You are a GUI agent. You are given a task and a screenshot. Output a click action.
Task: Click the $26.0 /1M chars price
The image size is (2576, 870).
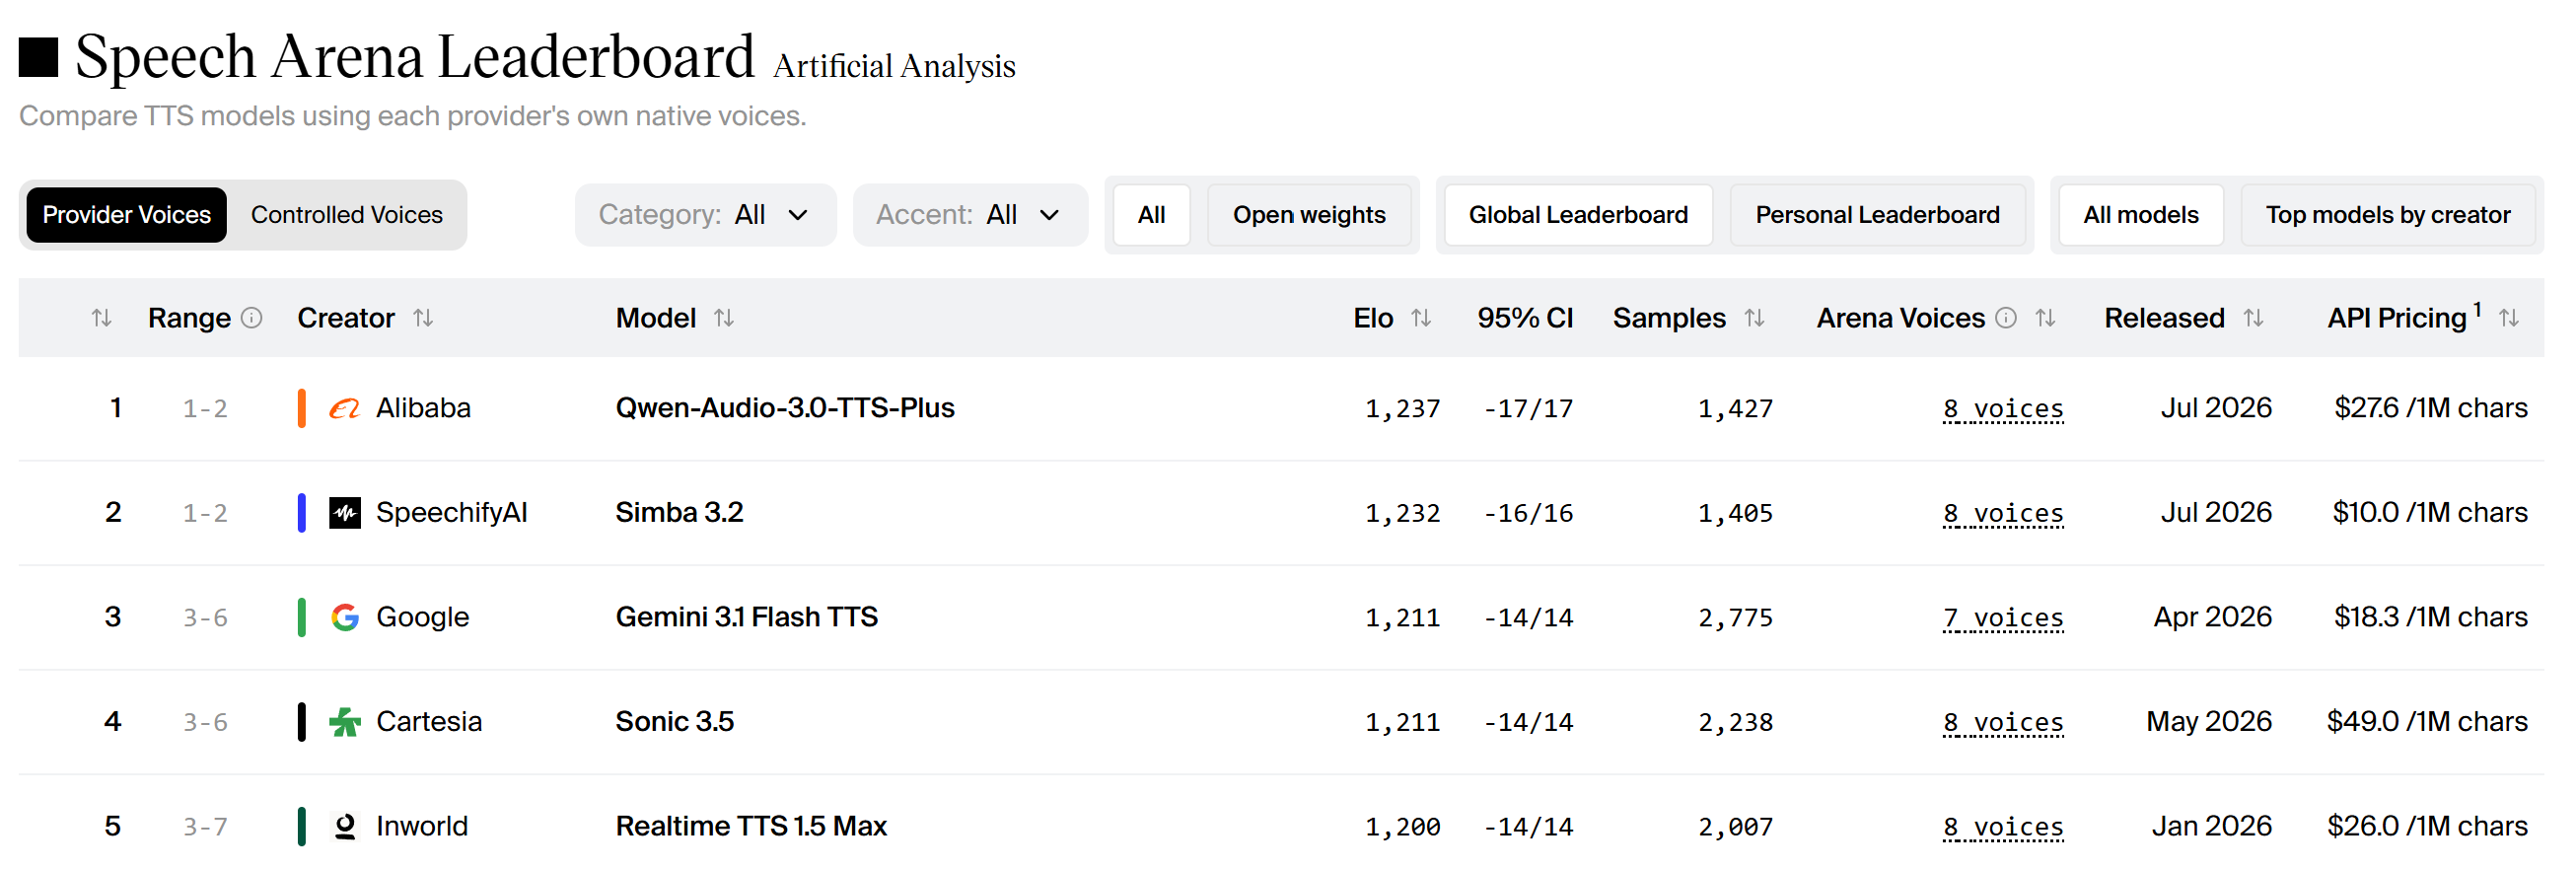coord(2427,826)
